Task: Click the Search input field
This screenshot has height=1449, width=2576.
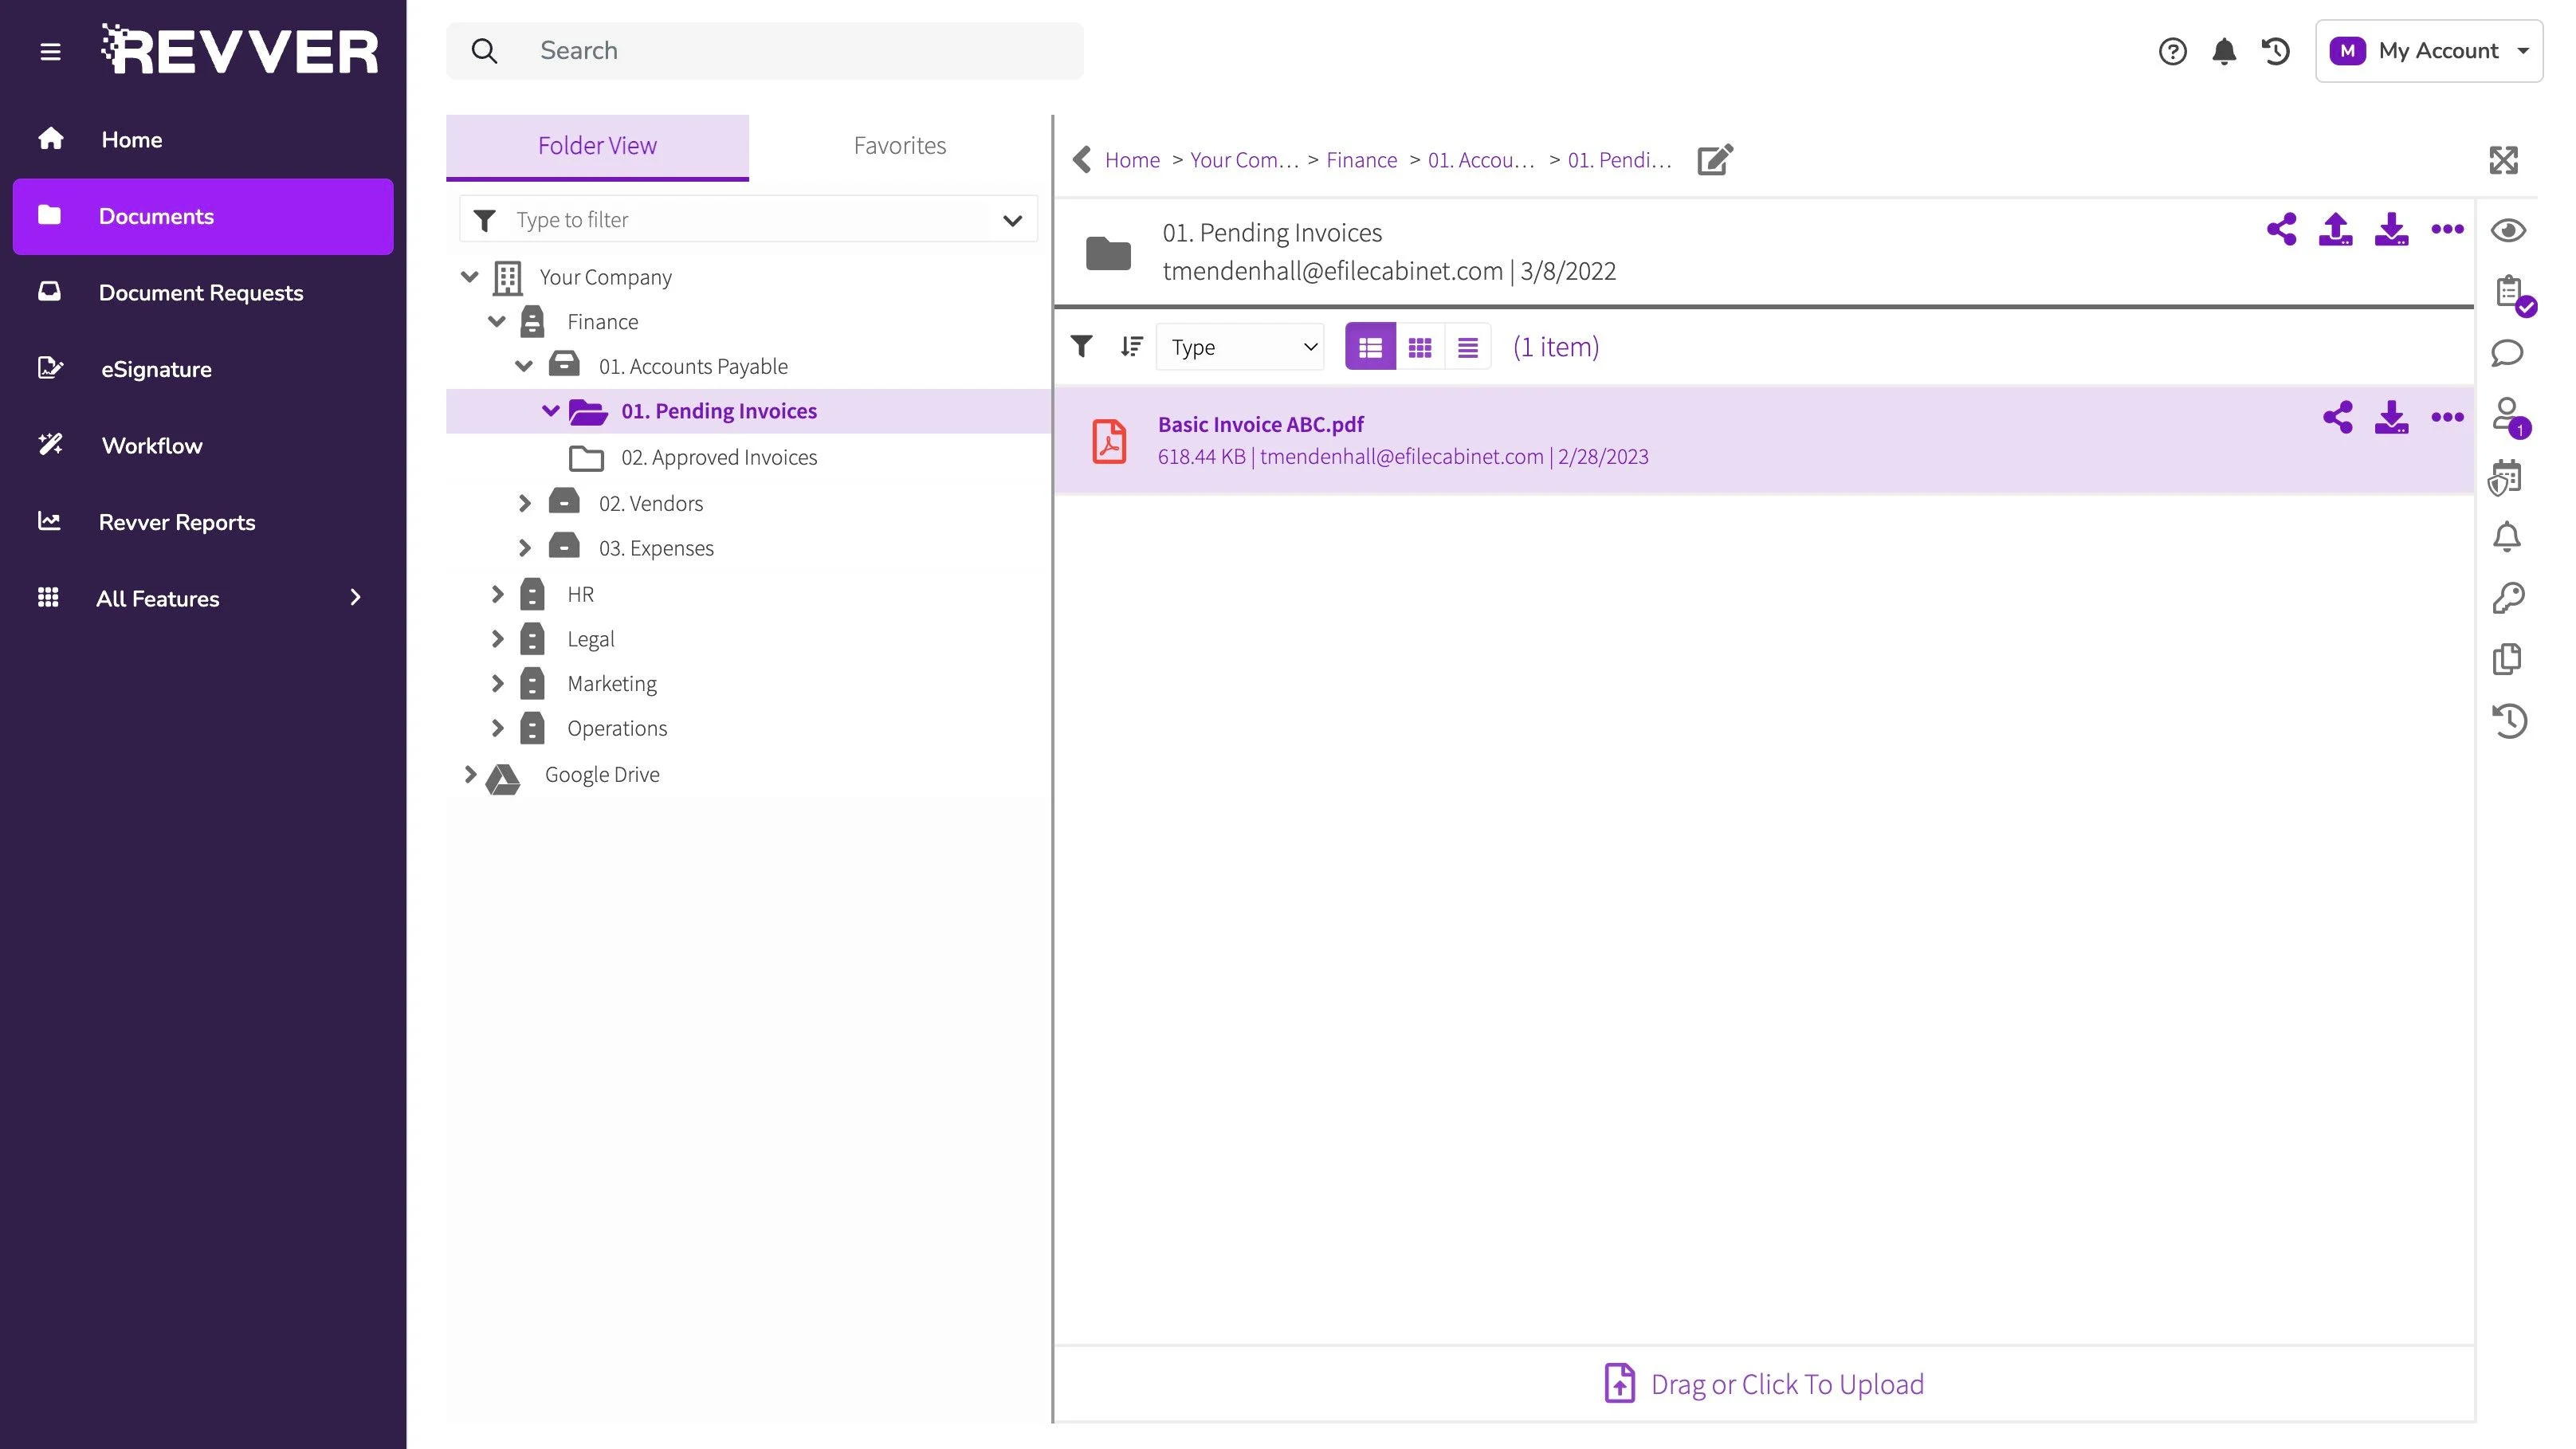Action: [x=765, y=51]
